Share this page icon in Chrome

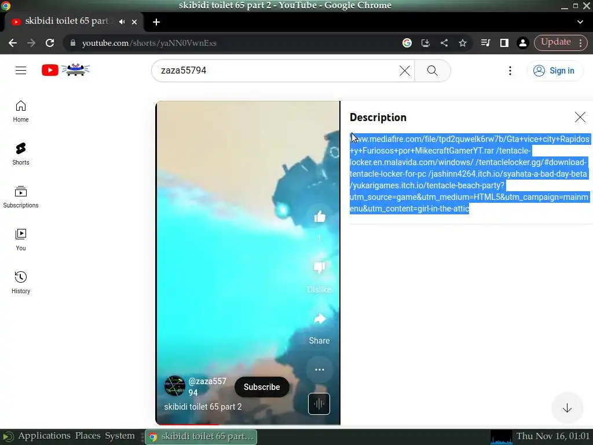[444, 43]
